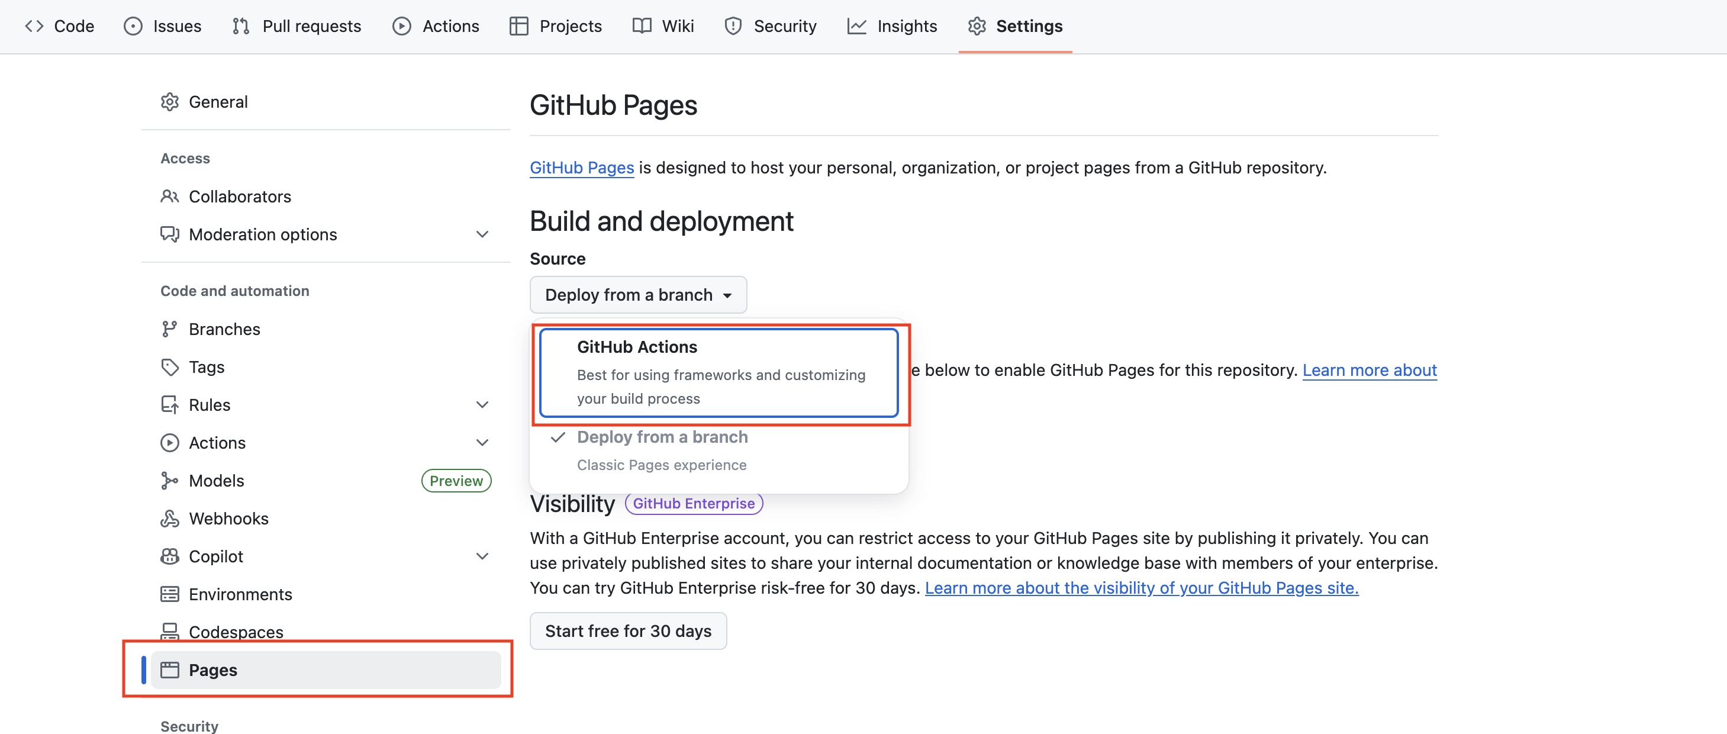
Task: Expand the Copilot settings chevron
Action: click(x=482, y=556)
